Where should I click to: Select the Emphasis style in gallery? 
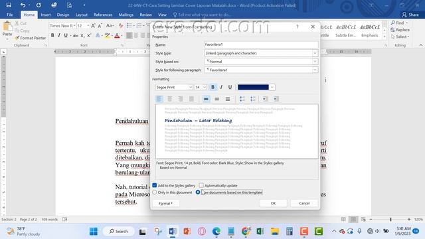click(369, 31)
